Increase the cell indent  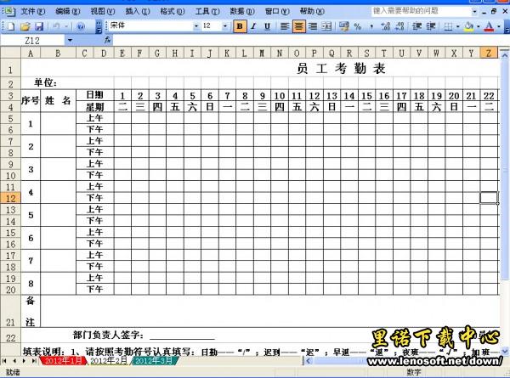click(x=431, y=26)
